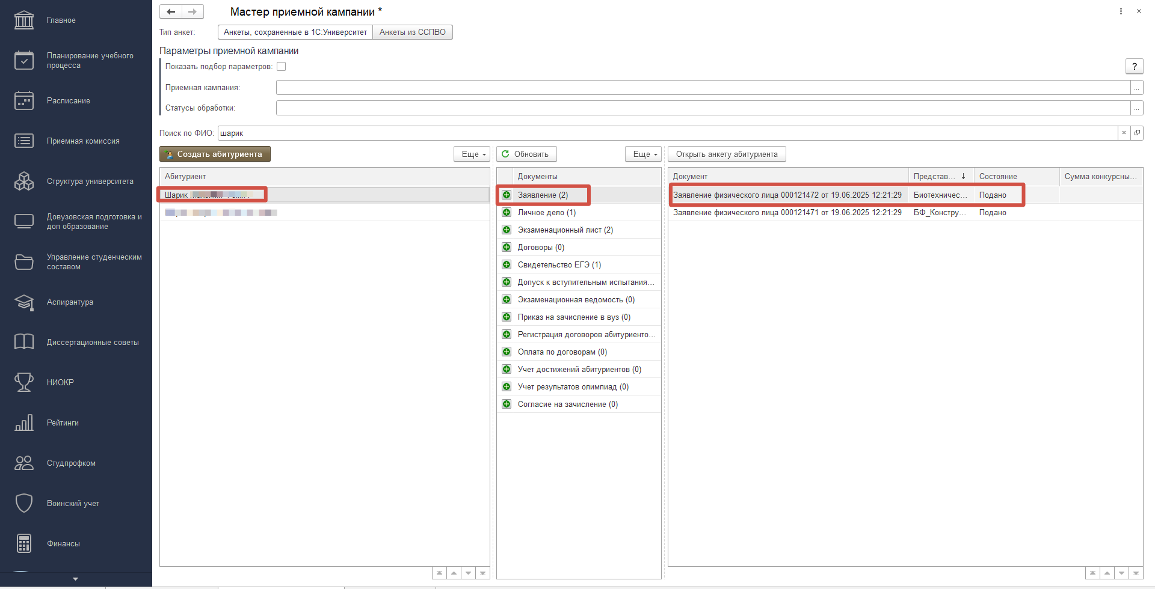Select Анкеты, сохраненные в 1С:Университет tab

point(295,32)
